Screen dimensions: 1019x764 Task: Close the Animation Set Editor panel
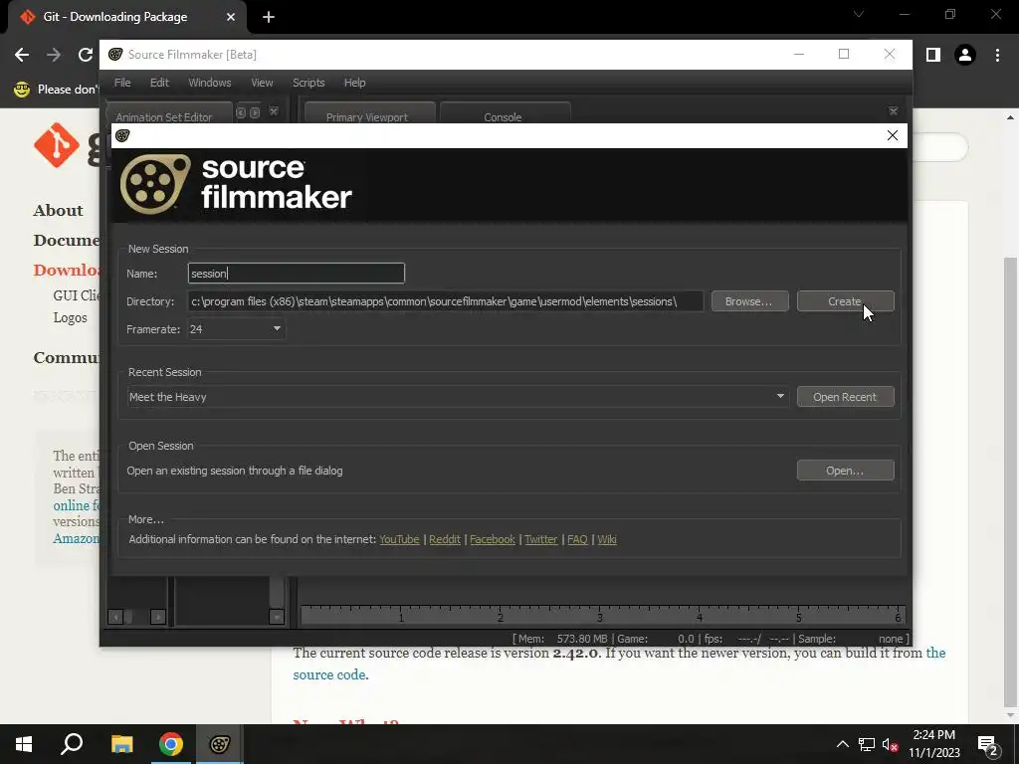tap(274, 111)
